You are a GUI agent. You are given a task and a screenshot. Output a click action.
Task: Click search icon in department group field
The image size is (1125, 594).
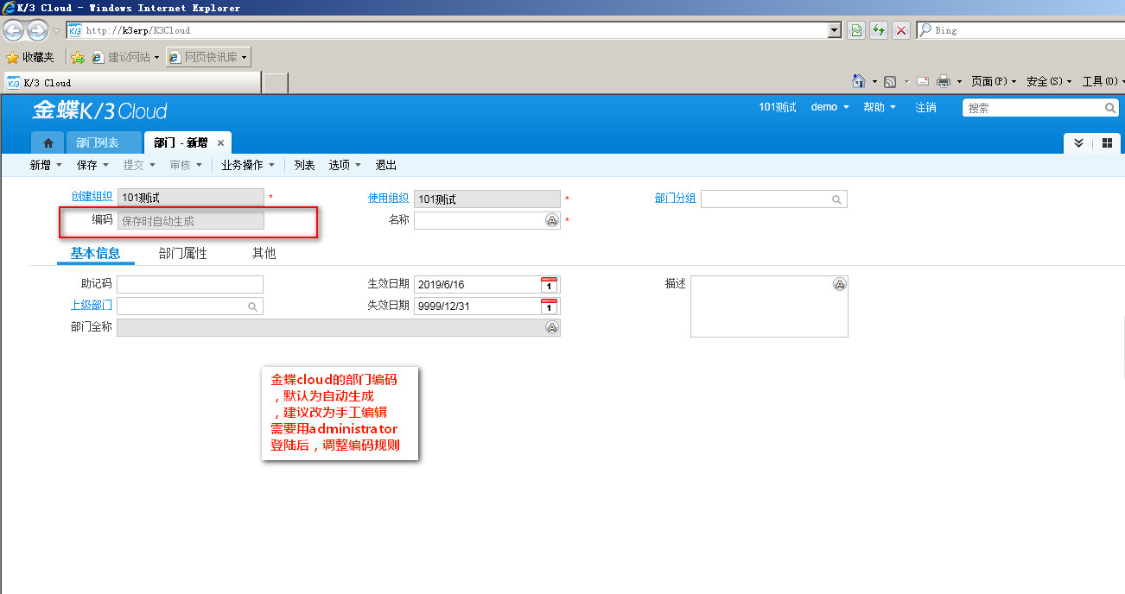click(836, 199)
